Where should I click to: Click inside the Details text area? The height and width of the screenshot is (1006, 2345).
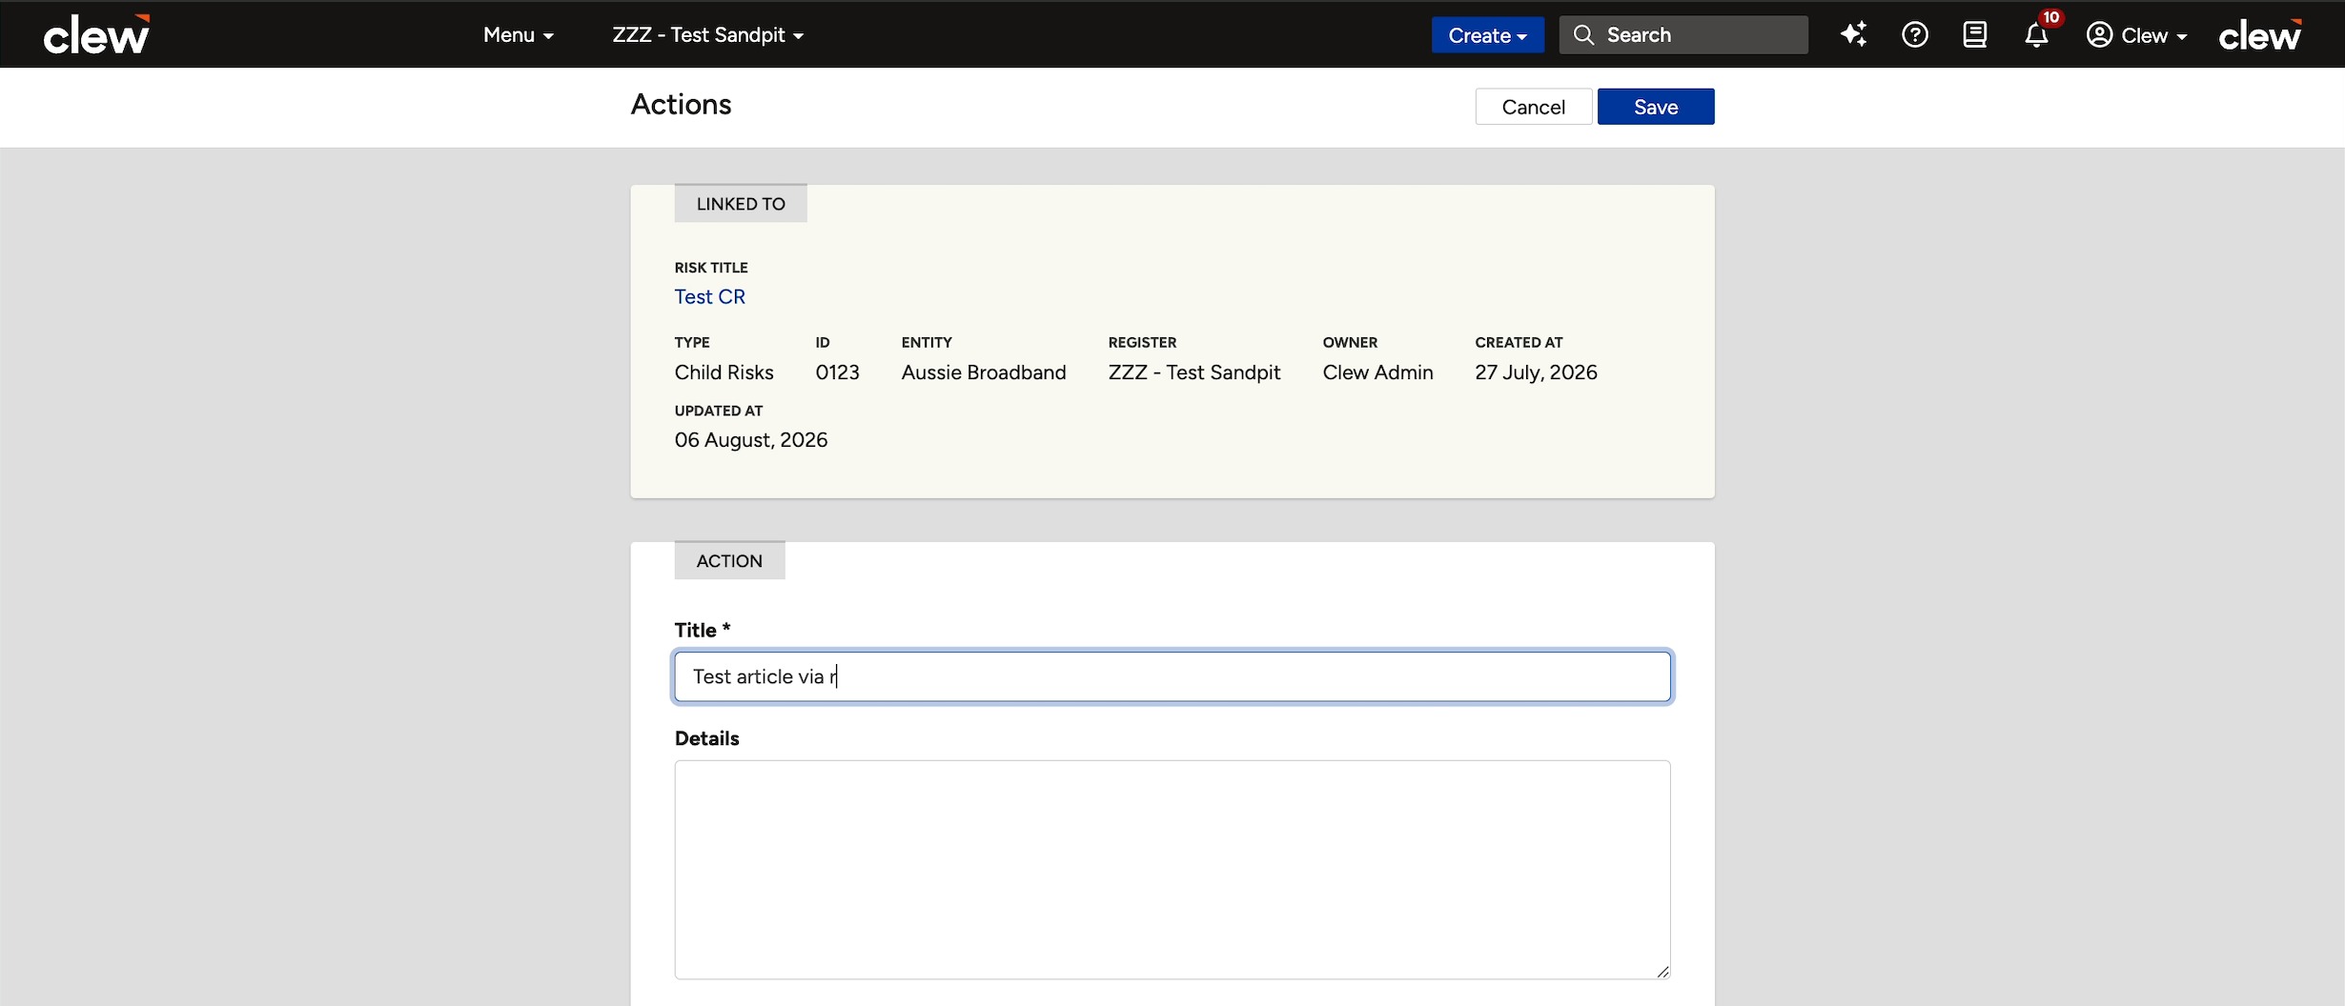[x=1172, y=869]
